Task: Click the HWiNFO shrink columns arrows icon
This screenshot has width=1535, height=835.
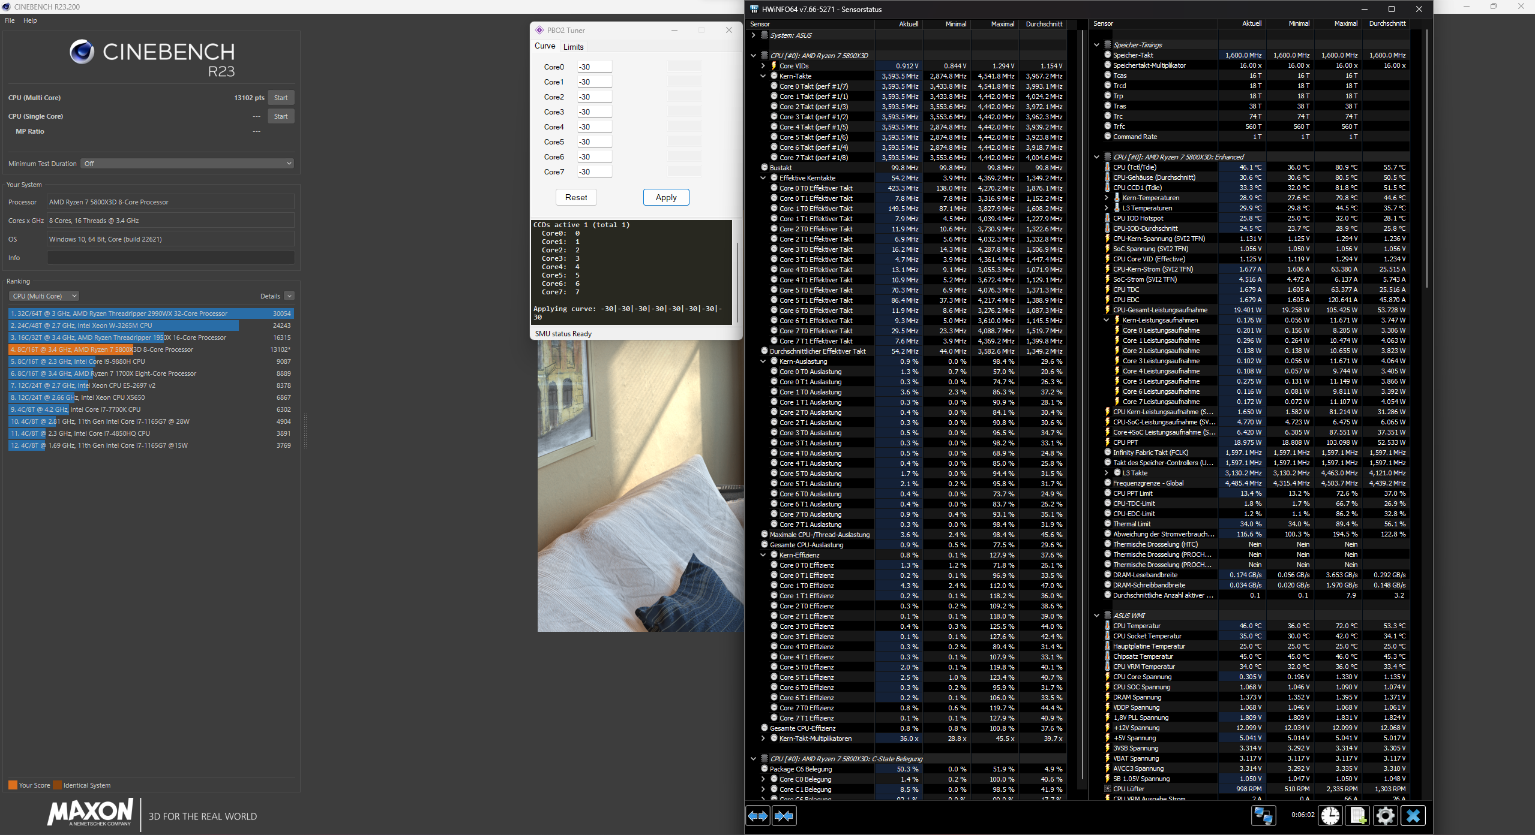Action: [784, 816]
